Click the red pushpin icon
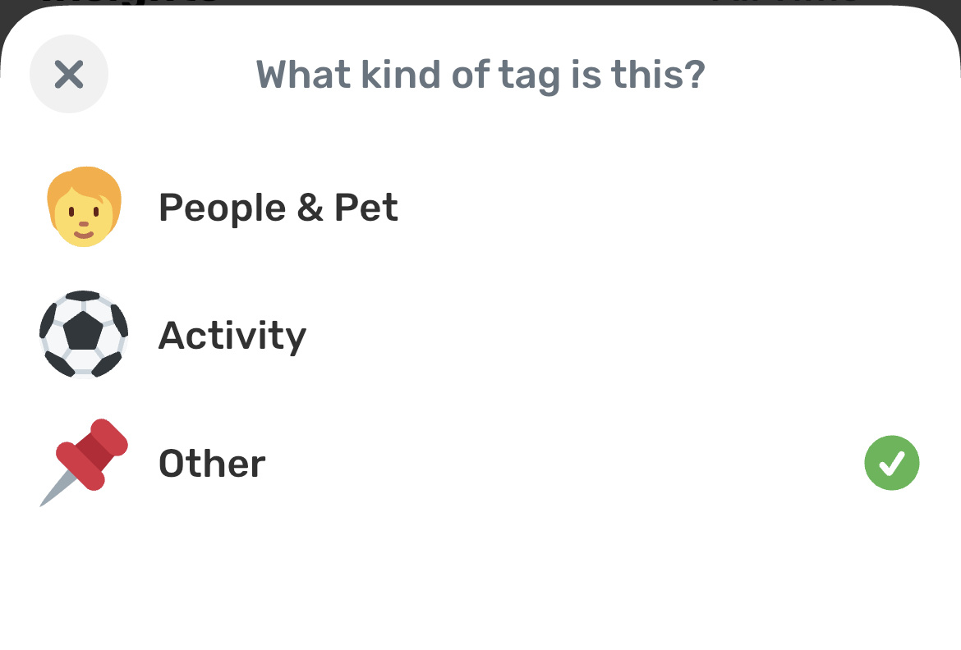961x650 pixels. coord(84,463)
